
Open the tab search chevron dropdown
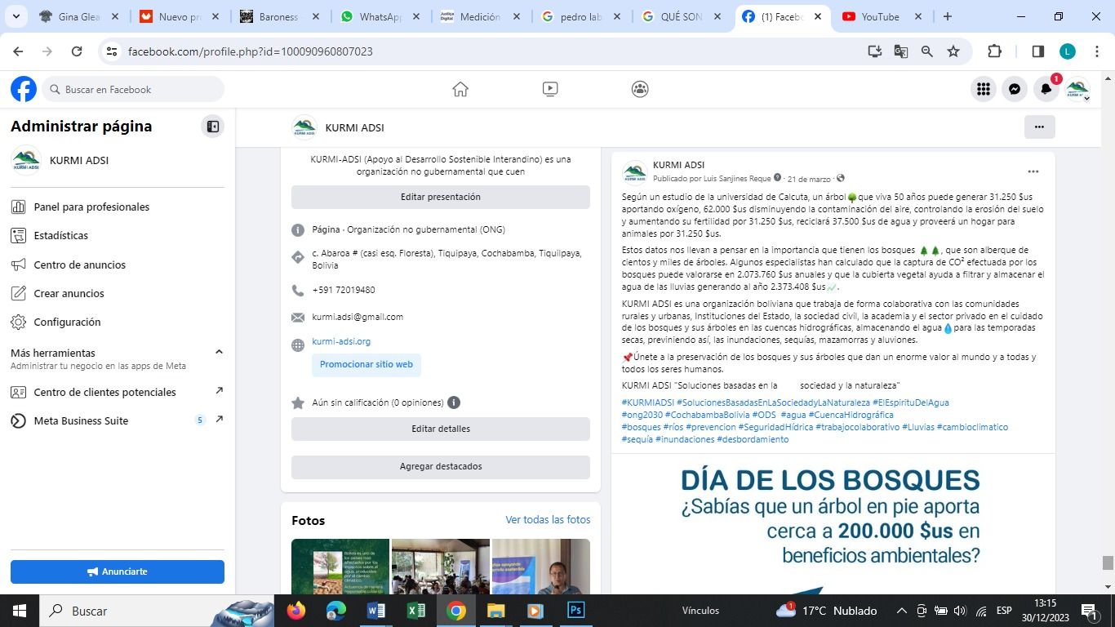click(17, 16)
